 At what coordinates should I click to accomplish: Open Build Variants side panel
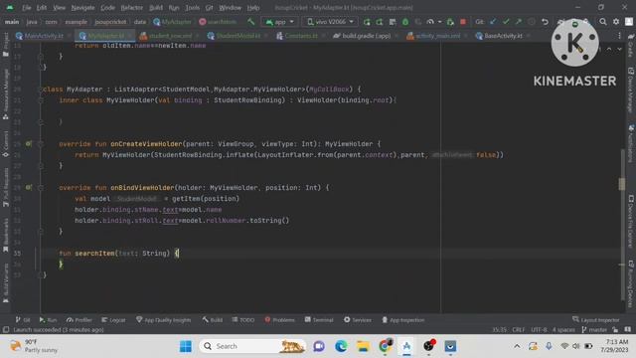point(6,282)
